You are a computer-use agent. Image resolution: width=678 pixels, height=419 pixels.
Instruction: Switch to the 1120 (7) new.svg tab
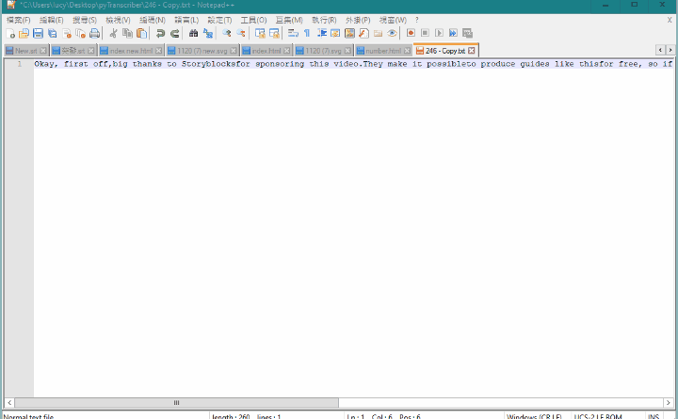coord(202,51)
